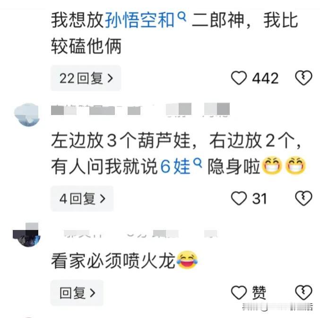The width and height of the screenshot is (320, 318).
Task: Expand the 4回复 replies
Action: point(82,198)
